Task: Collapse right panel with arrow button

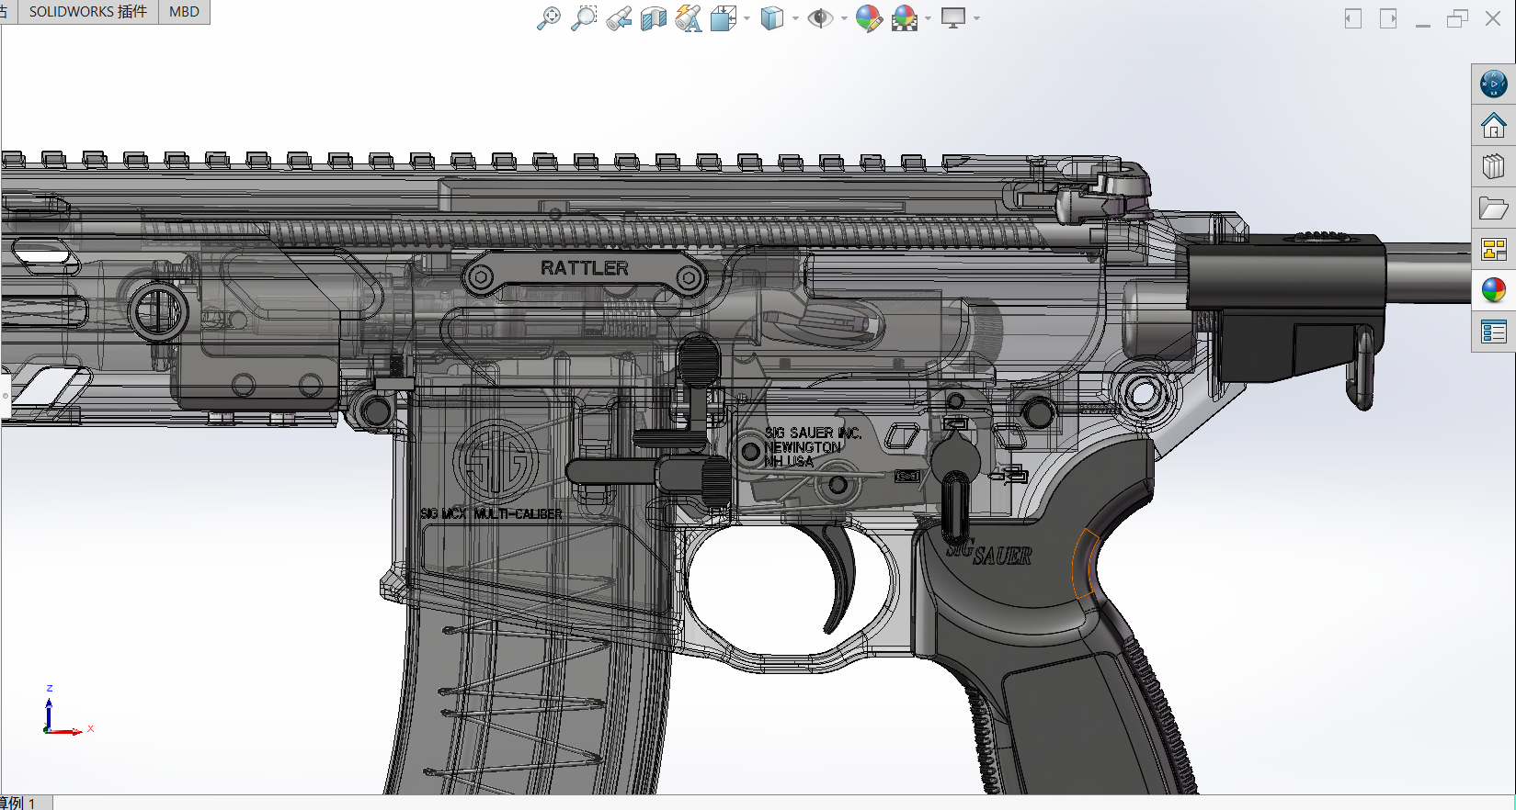Action: coord(1388,18)
